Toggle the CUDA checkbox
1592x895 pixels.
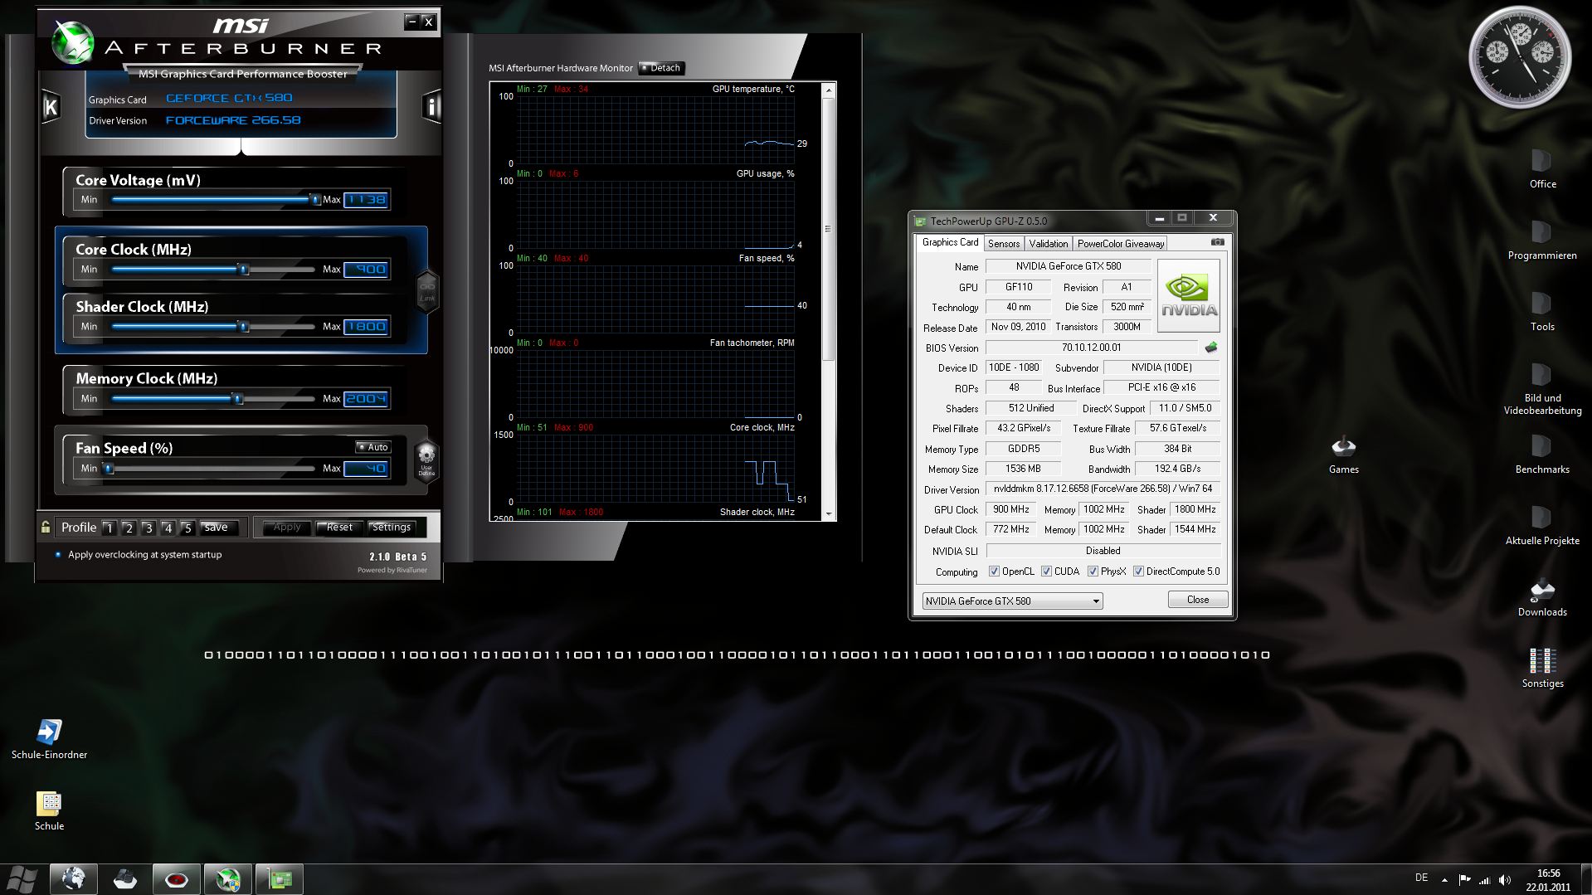[1046, 572]
